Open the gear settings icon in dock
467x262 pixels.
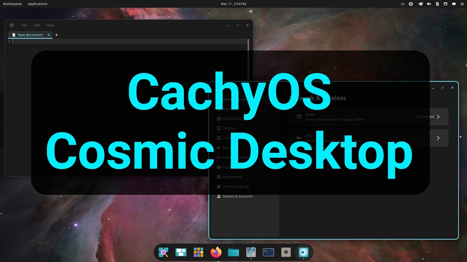point(286,252)
